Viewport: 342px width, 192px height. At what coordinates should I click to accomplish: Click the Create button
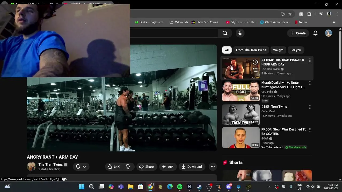click(298, 33)
